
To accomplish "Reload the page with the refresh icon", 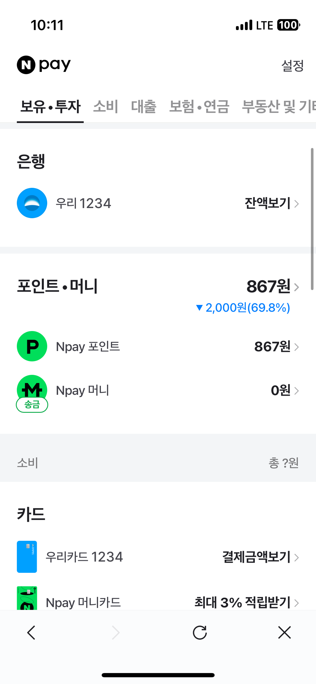I will coord(200,633).
